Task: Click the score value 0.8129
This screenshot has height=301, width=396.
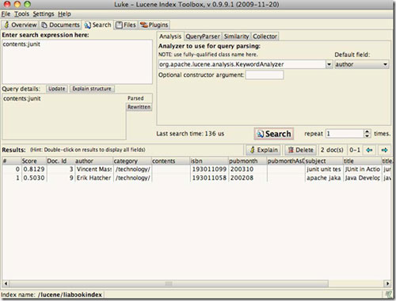Action: 33,170
